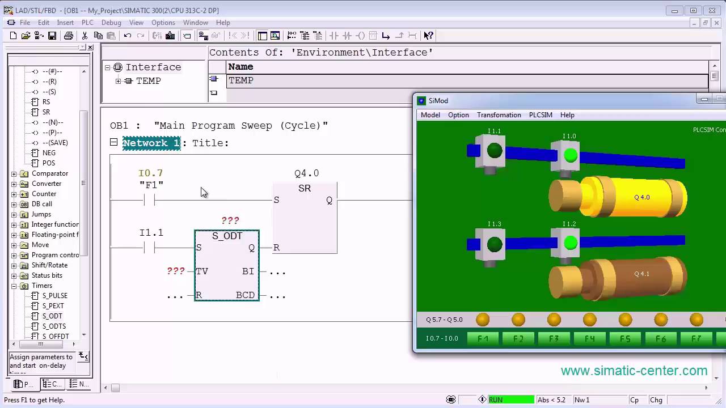726x408 pixels.
Task: Expand the Move folder
Action: (14, 245)
